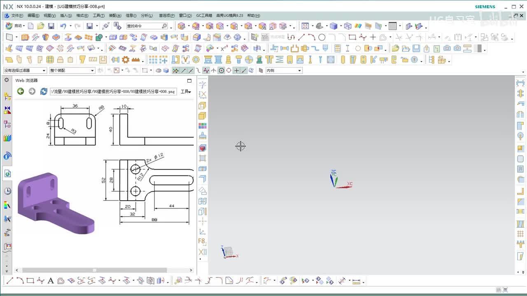527x296 pixels.
Task: Click the browser address path field
Action: (113, 91)
